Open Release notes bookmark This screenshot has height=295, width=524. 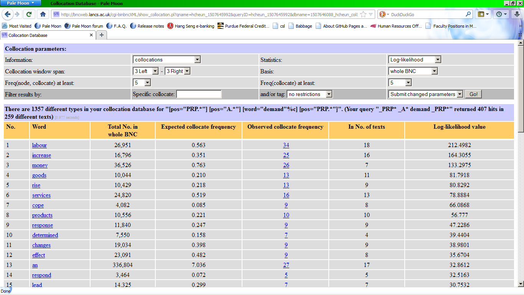tap(147, 26)
